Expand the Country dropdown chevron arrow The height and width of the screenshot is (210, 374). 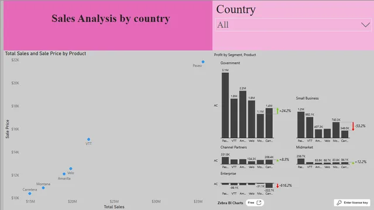(365, 24)
